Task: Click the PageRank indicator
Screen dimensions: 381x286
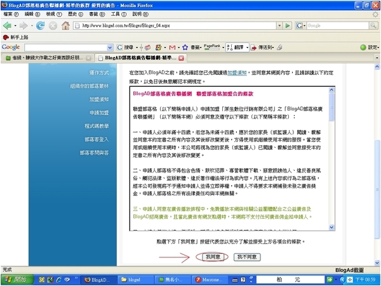Action: (212, 47)
